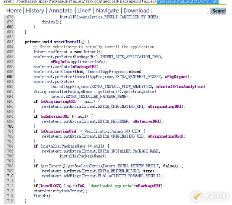232x205 pixels.
Task: Jump to the startInstall method definition link
Action: (x=67, y=42)
